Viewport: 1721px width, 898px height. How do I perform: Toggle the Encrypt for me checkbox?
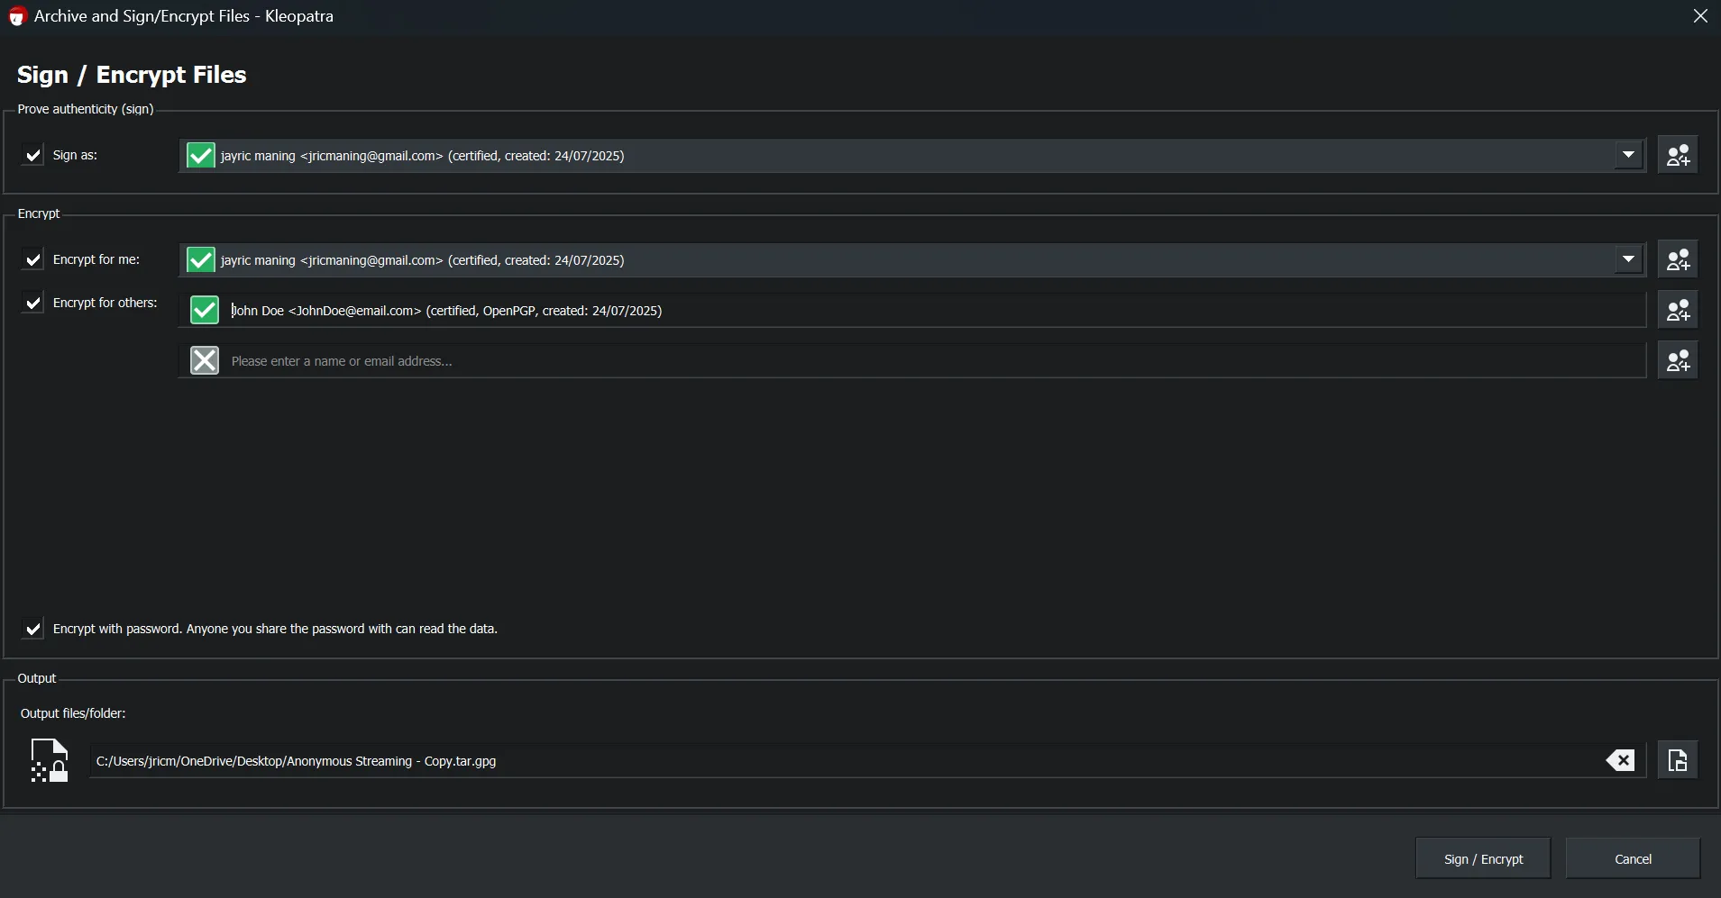pos(33,260)
